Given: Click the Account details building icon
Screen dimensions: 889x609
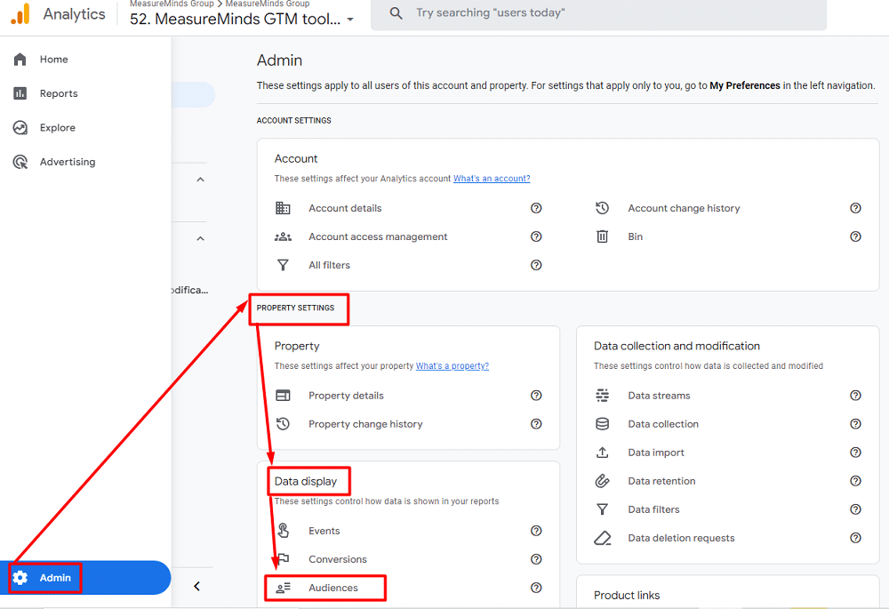Looking at the screenshot, I should [x=283, y=208].
